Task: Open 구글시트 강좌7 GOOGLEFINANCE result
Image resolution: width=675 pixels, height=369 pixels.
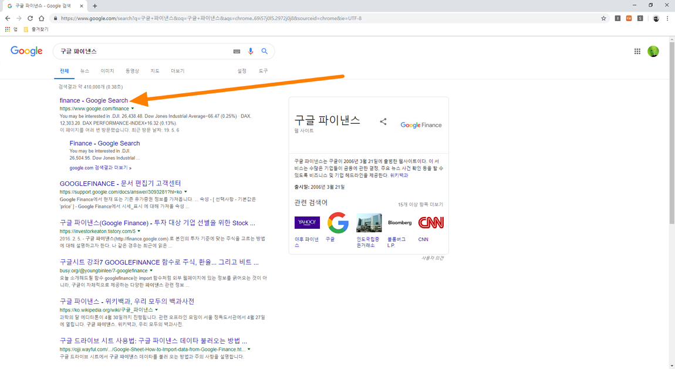Action: (x=159, y=262)
